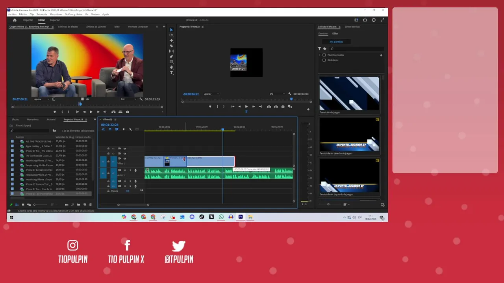The width and height of the screenshot is (504, 283).
Task: Click the Editar tab in Gráficos esenciales
Action: point(335,33)
